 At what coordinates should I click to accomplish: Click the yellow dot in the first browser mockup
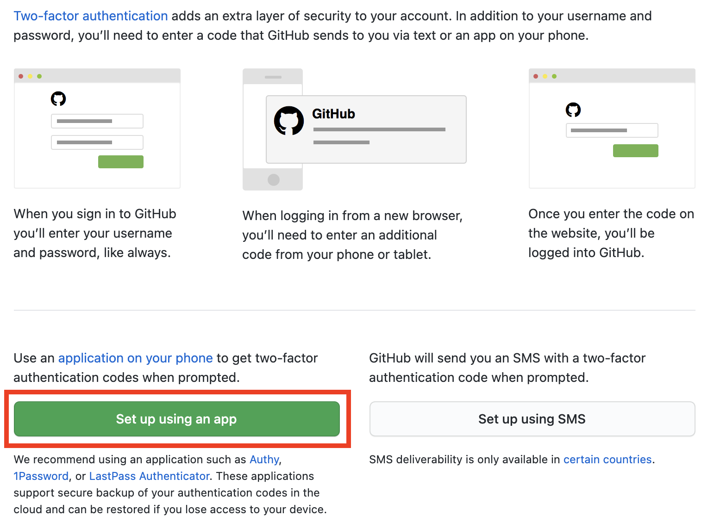[30, 75]
